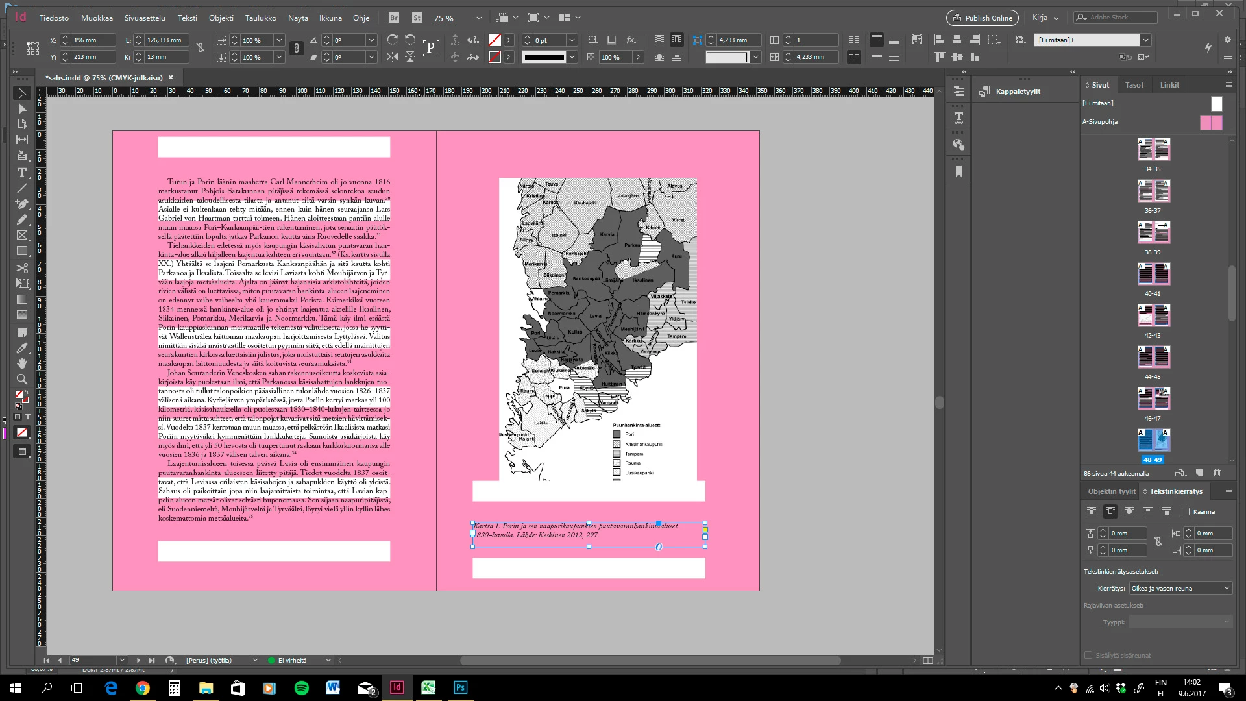
Task: Select the Zoom tool
Action: 21,379
